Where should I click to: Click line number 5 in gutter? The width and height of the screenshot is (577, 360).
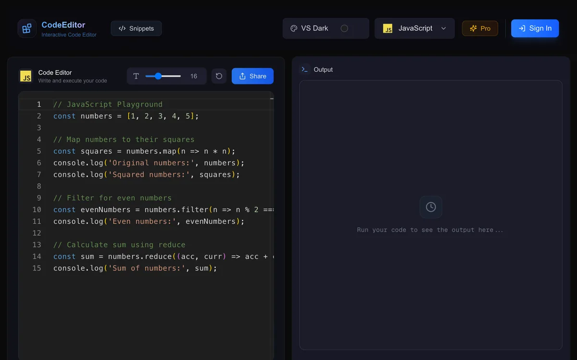[39, 151]
